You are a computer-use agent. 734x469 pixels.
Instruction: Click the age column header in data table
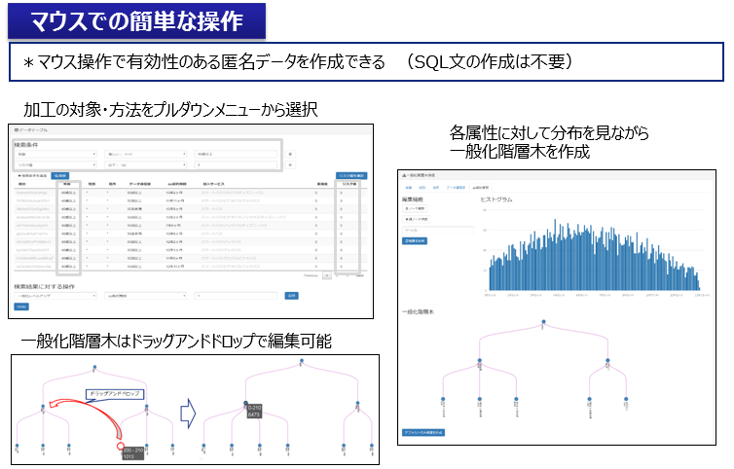pyautogui.click(x=67, y=184)
